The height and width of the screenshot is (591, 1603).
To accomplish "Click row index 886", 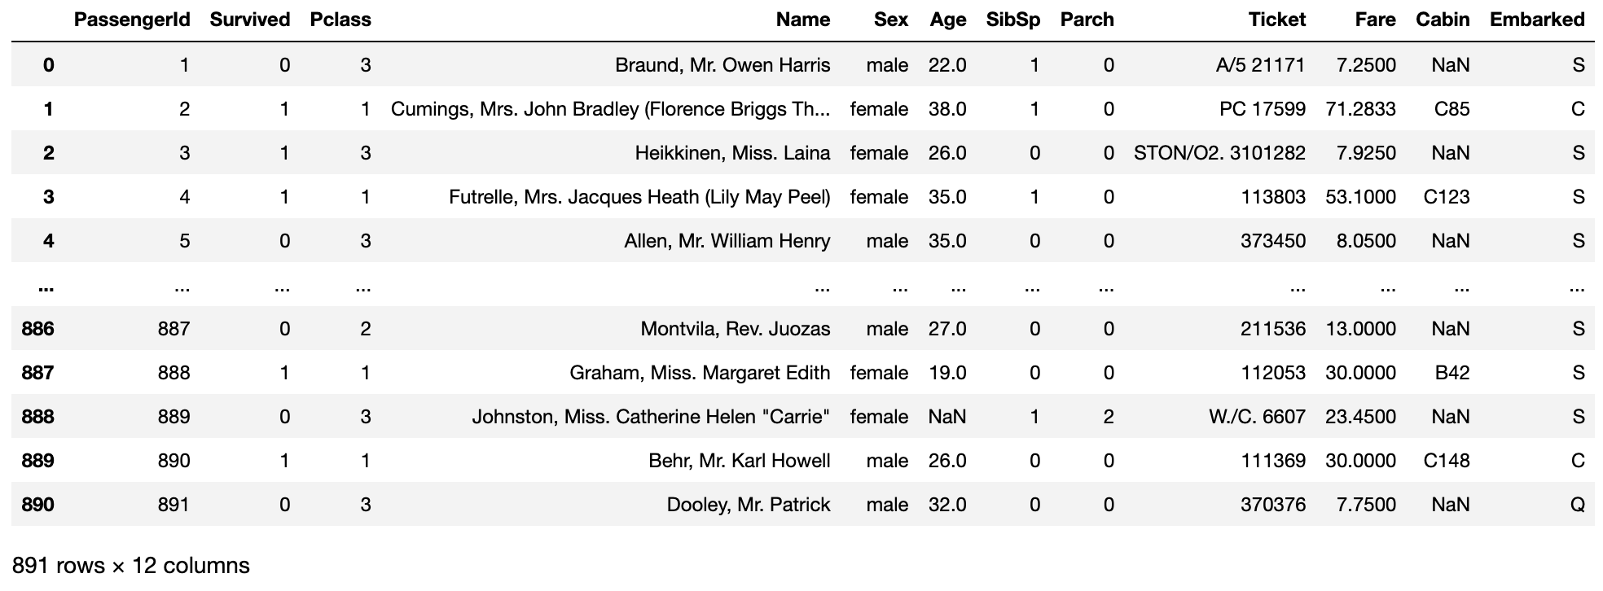I will (x=37, y=329).
